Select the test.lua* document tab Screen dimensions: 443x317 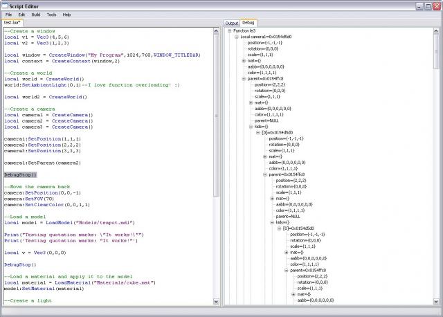tap(13, 23)
